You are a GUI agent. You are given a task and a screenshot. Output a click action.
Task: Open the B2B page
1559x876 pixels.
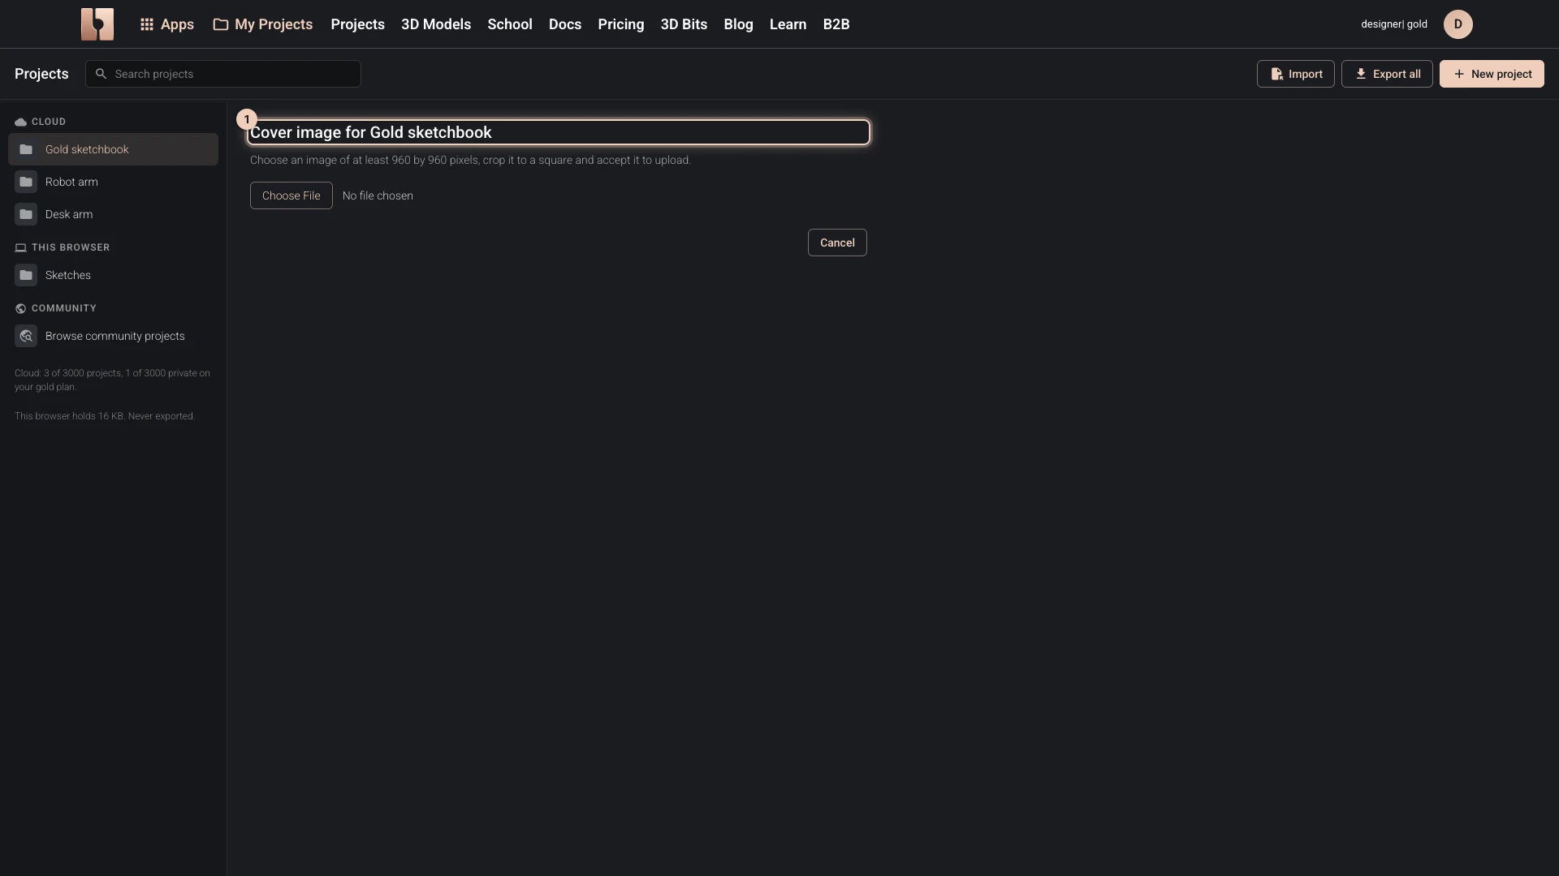836,24
